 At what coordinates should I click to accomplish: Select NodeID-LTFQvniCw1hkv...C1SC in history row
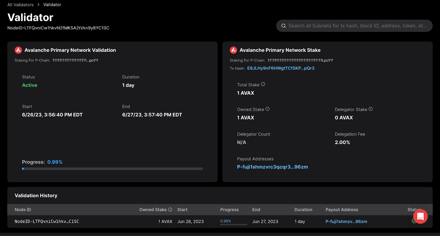pyautogui.click(x=47, y=221)
